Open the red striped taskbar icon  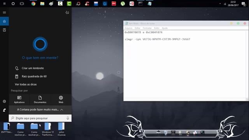pyautogui.click(x=114, y=3)
